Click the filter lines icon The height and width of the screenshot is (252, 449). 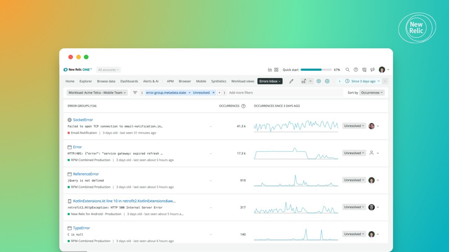click(135, 93)
